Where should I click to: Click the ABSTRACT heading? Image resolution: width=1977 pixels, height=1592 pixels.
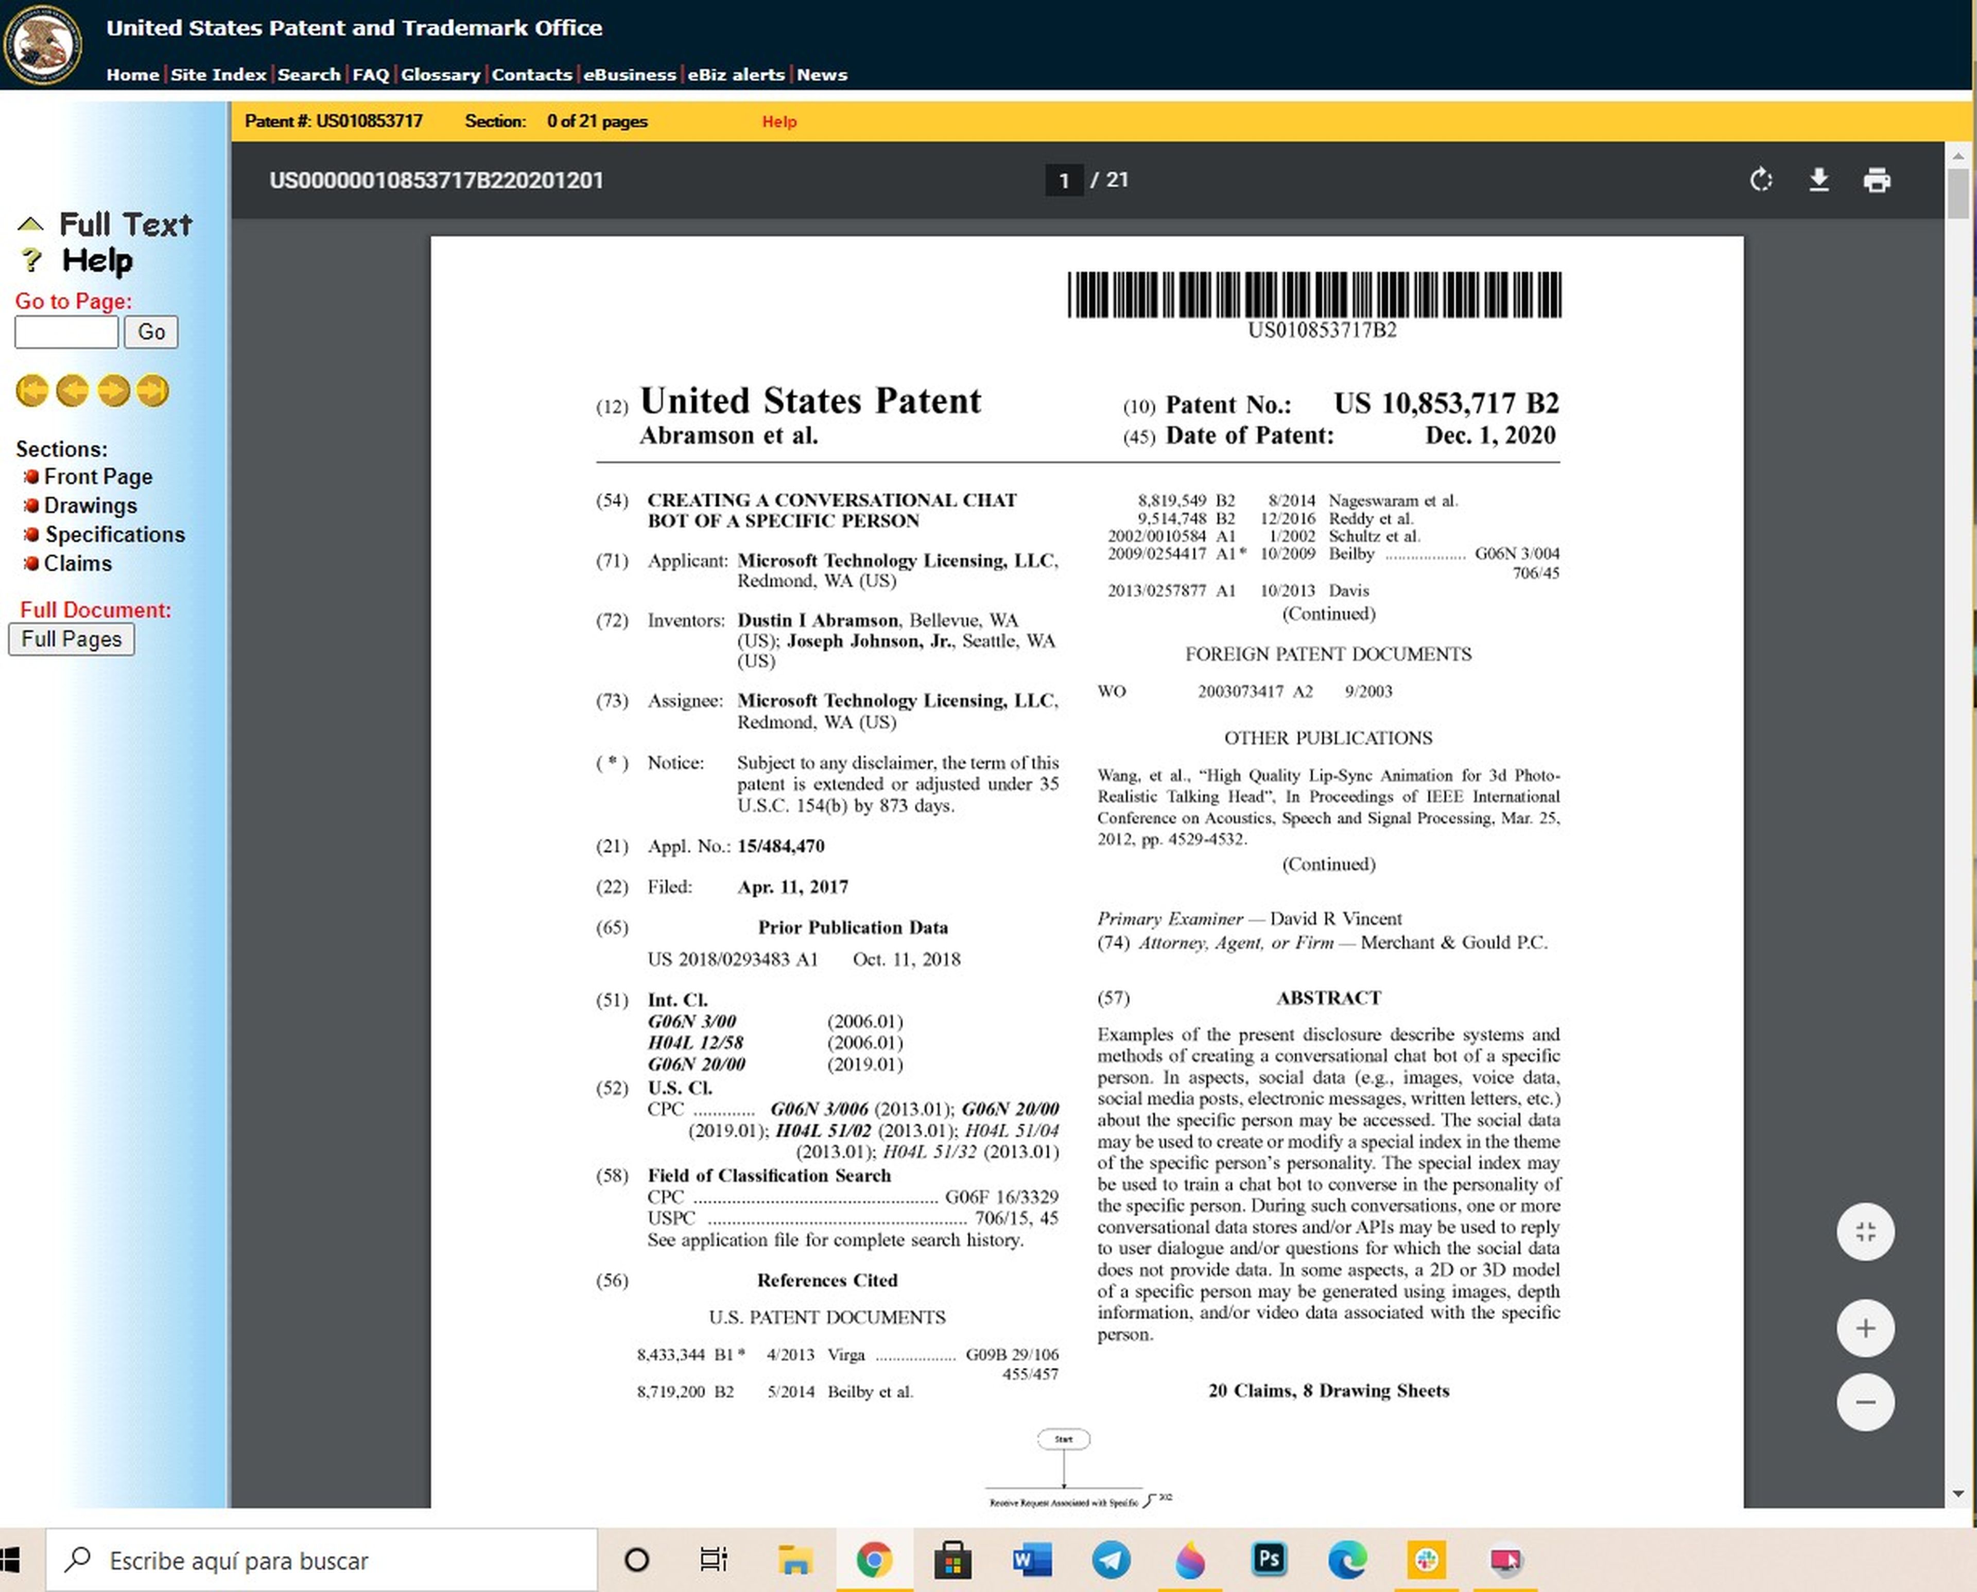pyautogui.click(x=1328, y=998)
